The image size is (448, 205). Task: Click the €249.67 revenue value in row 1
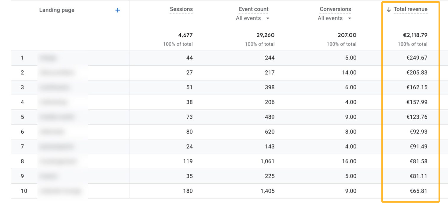coord(417,58)
